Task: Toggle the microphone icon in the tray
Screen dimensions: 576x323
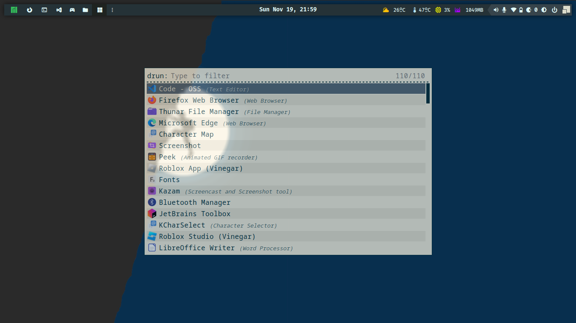Action: [504, 10]
